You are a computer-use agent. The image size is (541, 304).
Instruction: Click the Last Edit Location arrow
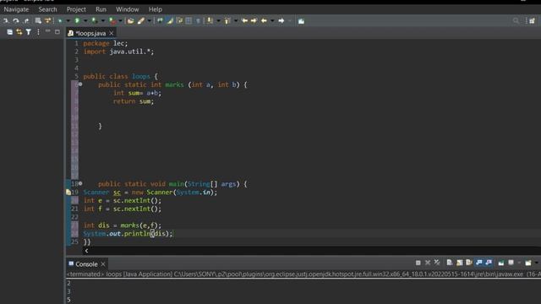pyautogui.click(x=244, y=21)
